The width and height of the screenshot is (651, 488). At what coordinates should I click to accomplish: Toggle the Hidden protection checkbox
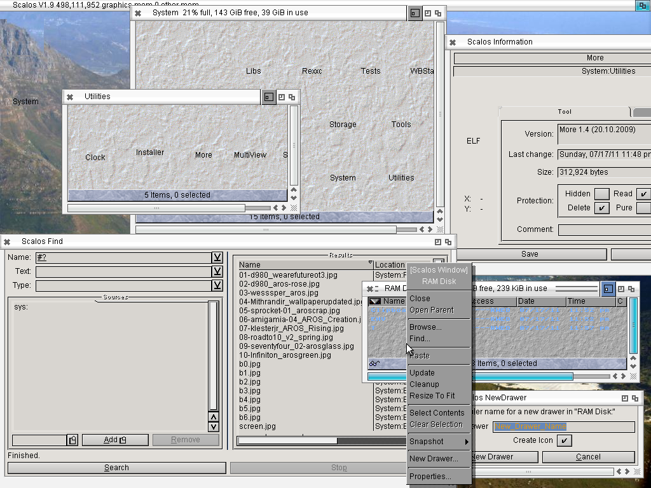601,194
